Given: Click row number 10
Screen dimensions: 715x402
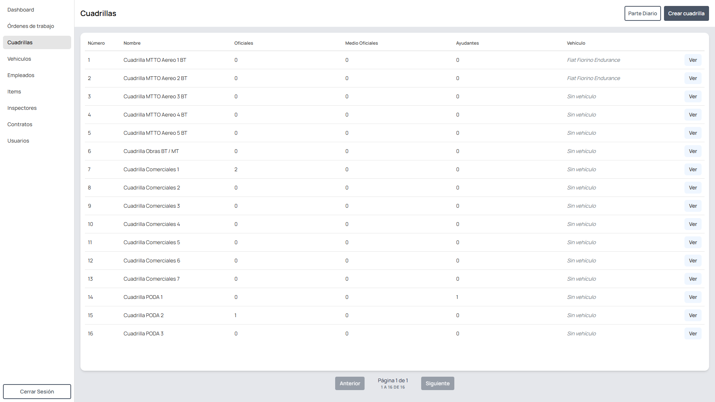Looking at the screenshot, I should coord(90,224).
